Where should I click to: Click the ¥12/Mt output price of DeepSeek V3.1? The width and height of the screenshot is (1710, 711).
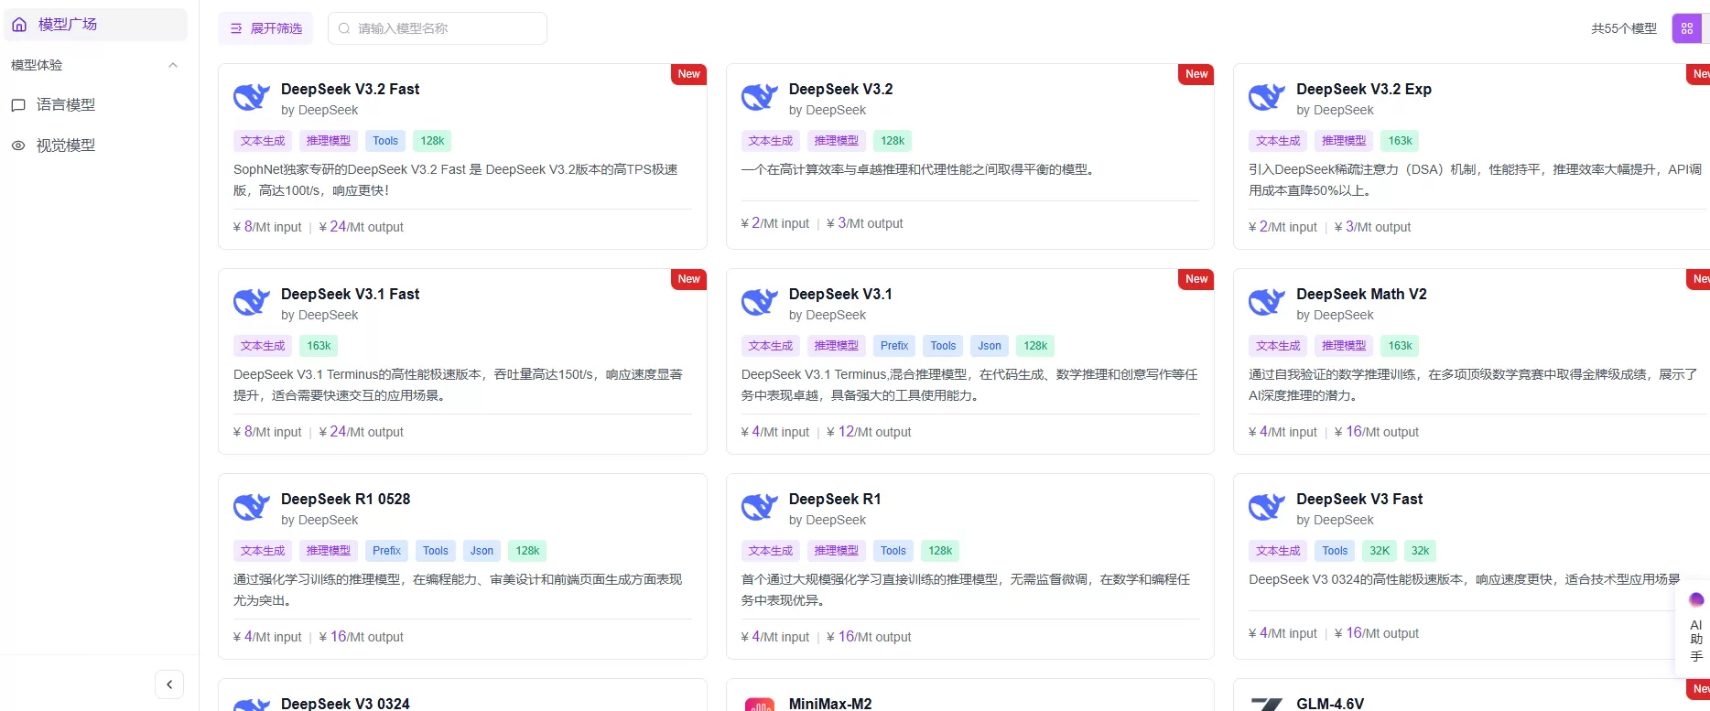click(x=869, y=432)
